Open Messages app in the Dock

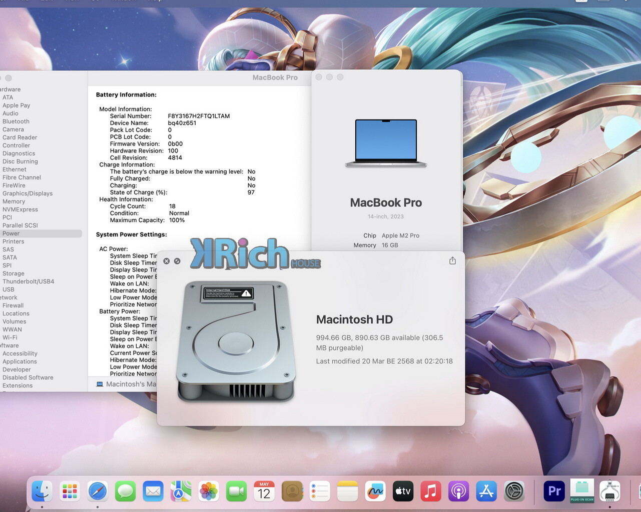click(x=125, y=491)
